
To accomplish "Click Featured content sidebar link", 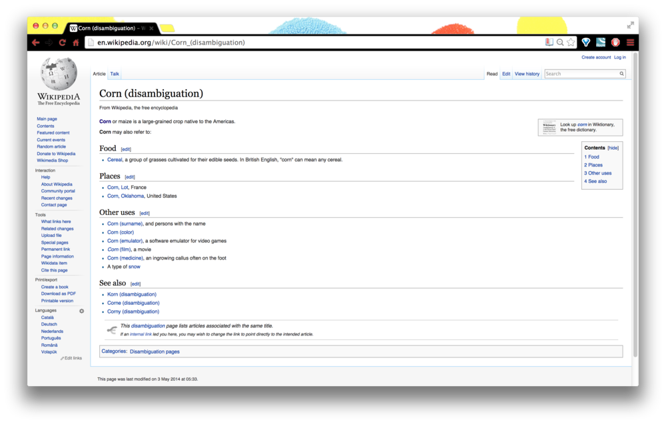I will [x=53, y=133].
